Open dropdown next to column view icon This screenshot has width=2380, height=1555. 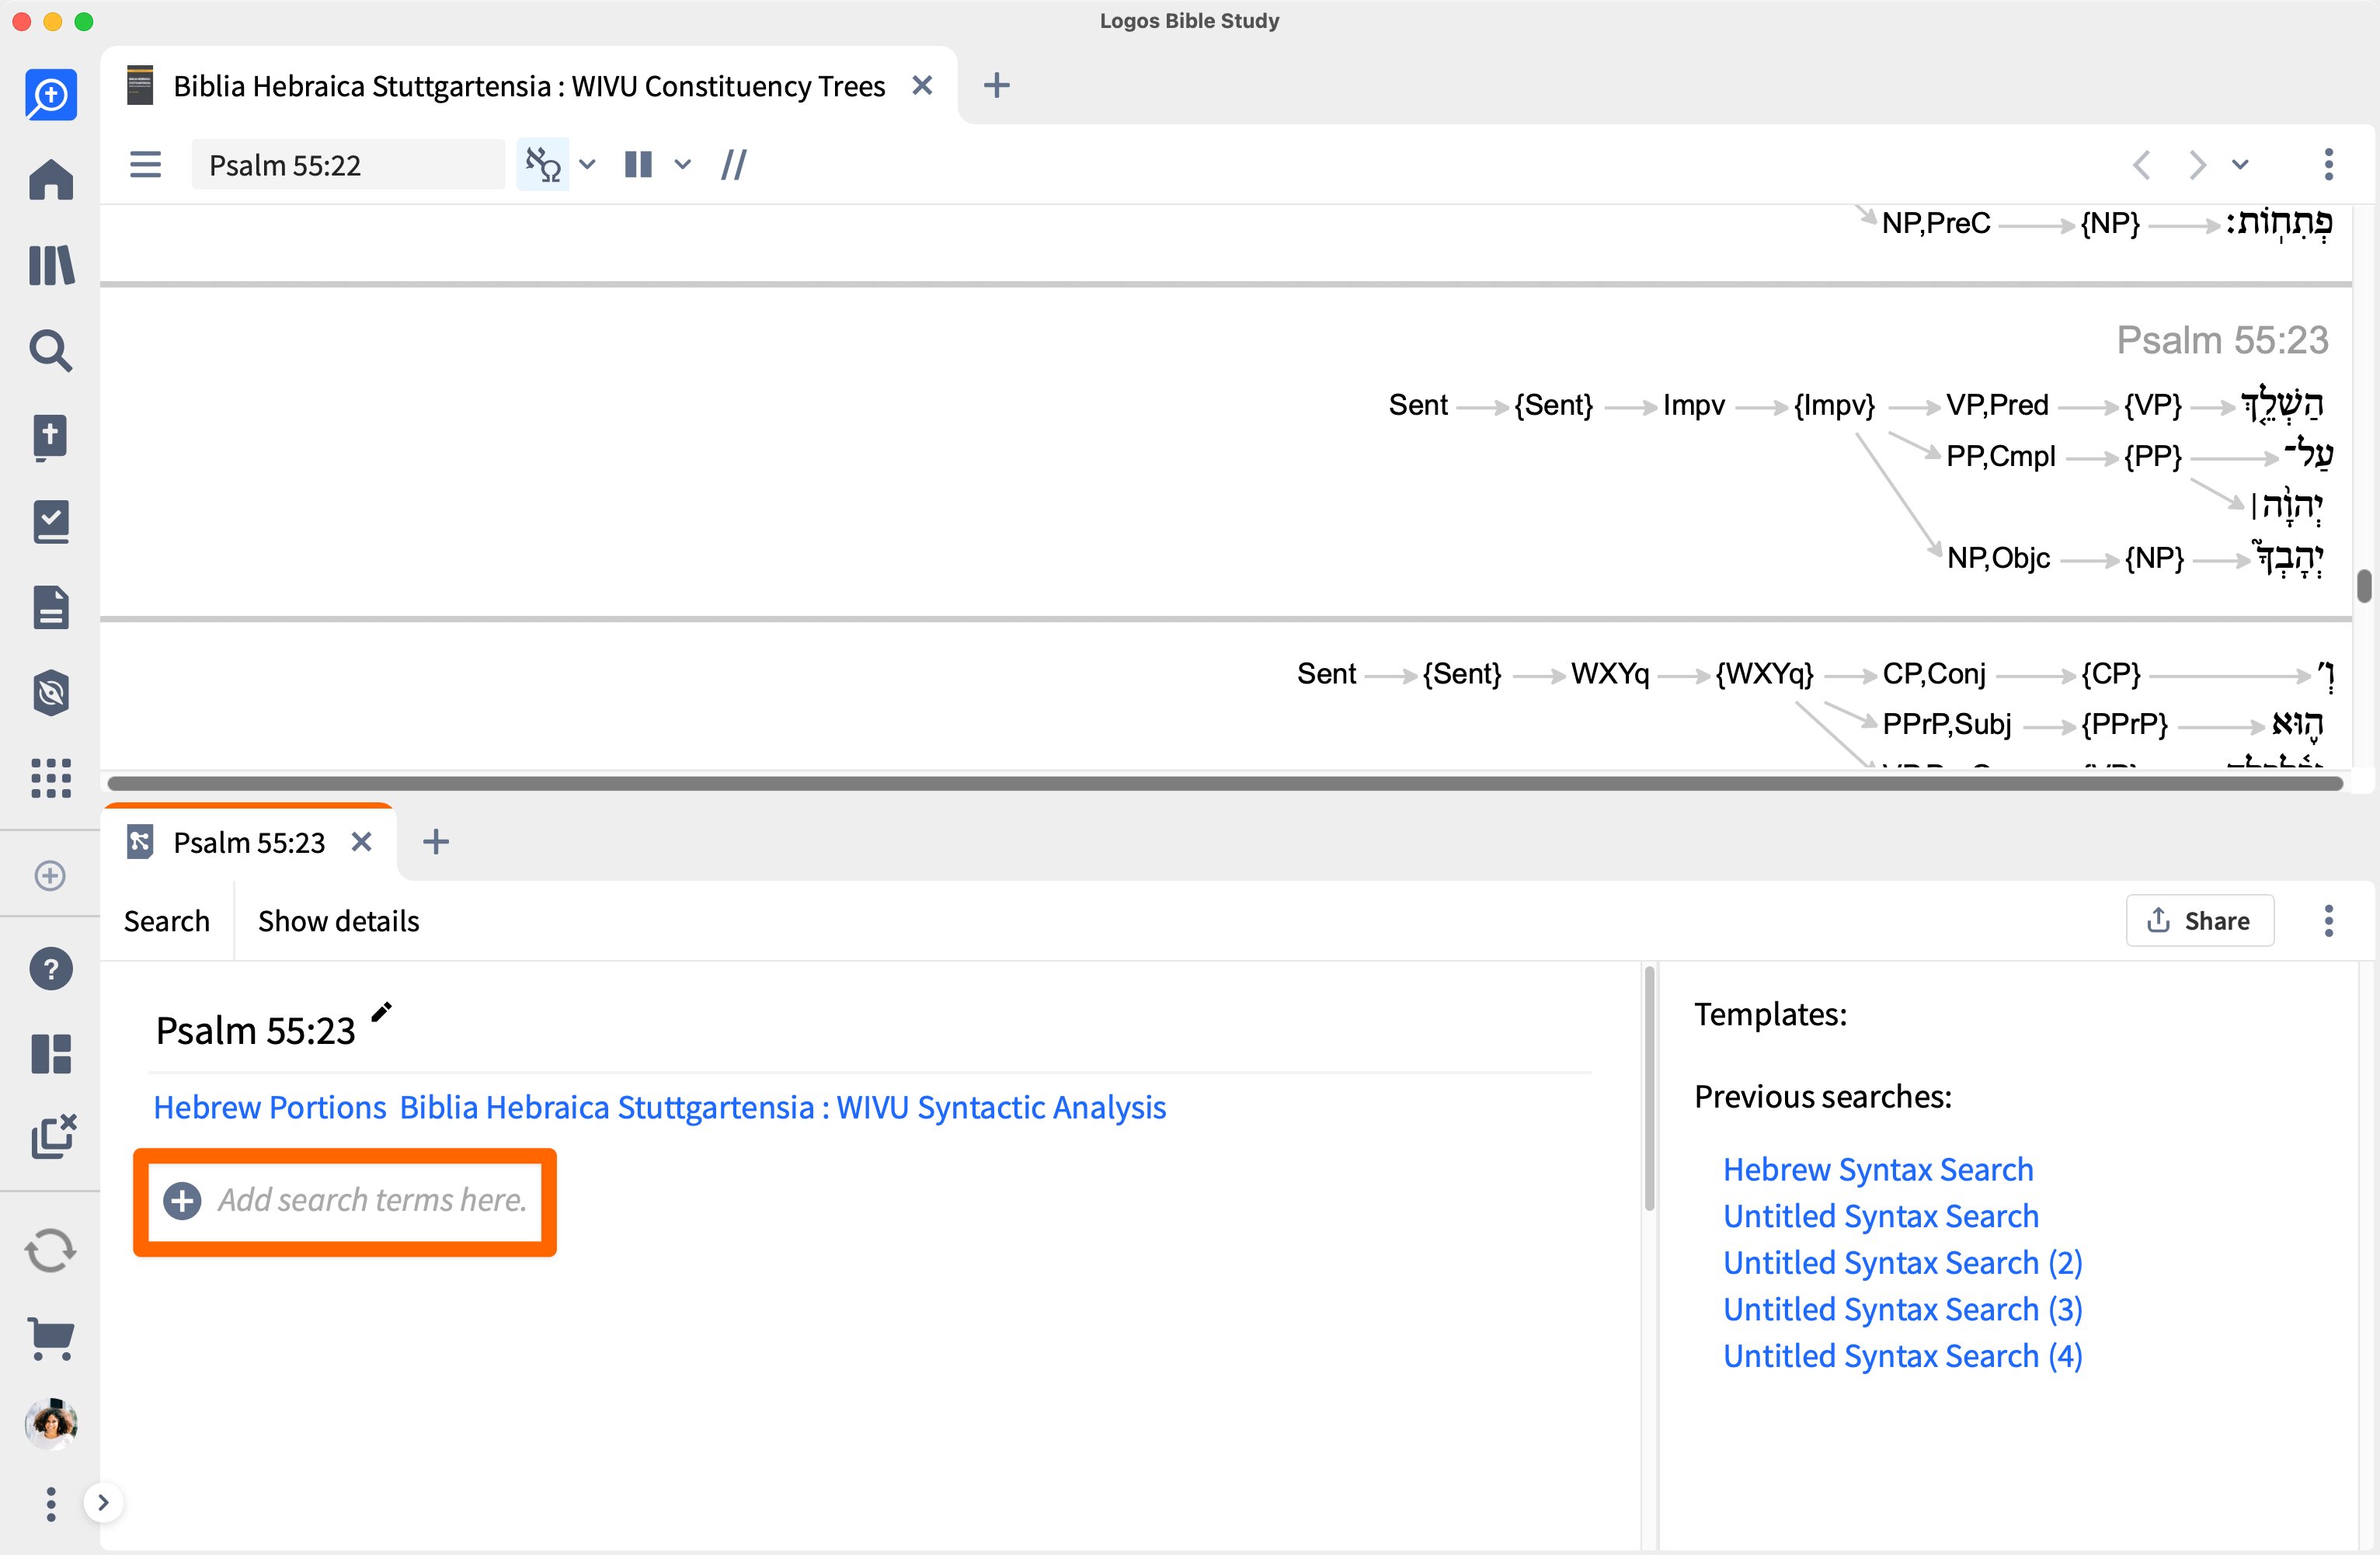coord(682,164)
